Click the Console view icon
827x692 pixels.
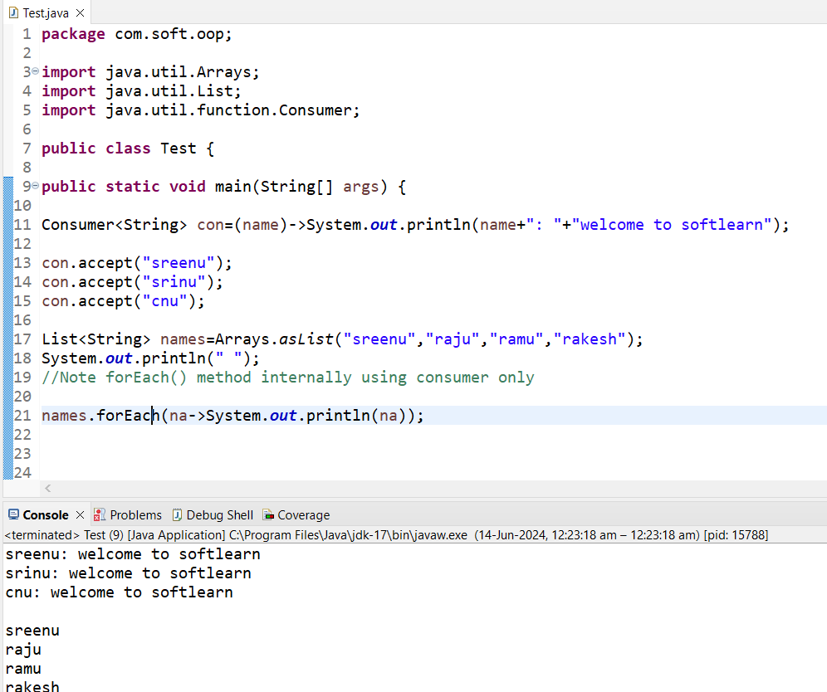click(x=13, y=515)
